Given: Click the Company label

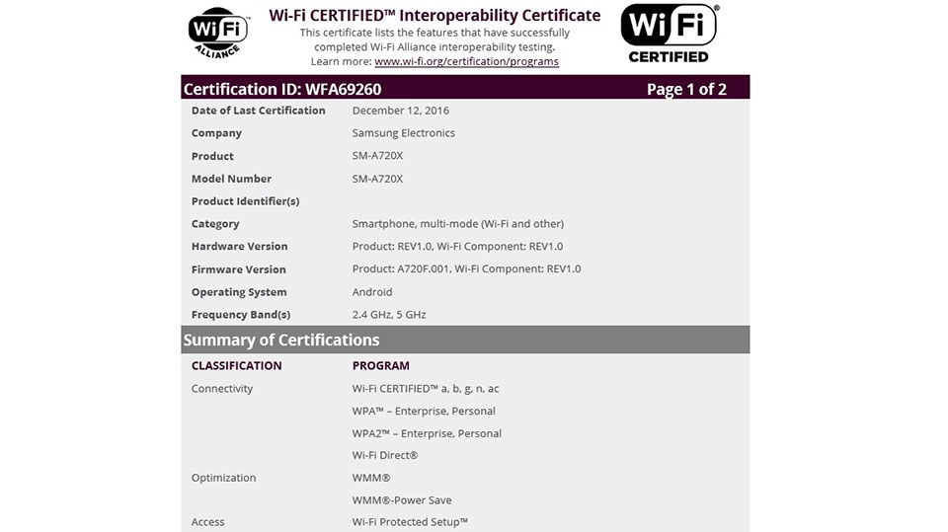Looking at the screenshot, I should point(216,133).
